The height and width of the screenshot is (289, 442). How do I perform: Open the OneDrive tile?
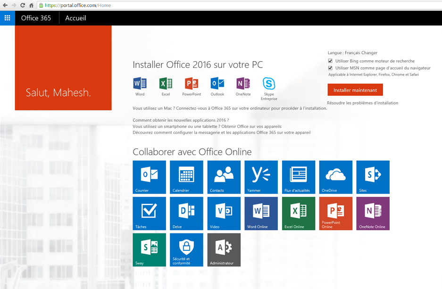pos(336,177)
